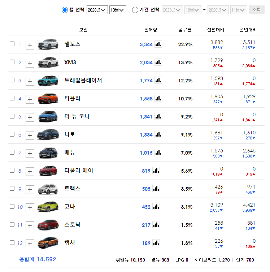The height and width of the screenshot is (272, 270).
Task: Open the period end 11월 dropdown
Action: tap(239, 10)
